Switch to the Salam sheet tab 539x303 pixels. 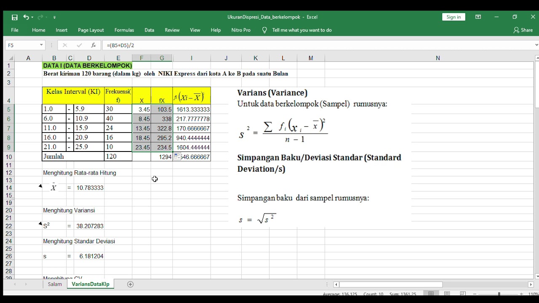tap(55, 284)
